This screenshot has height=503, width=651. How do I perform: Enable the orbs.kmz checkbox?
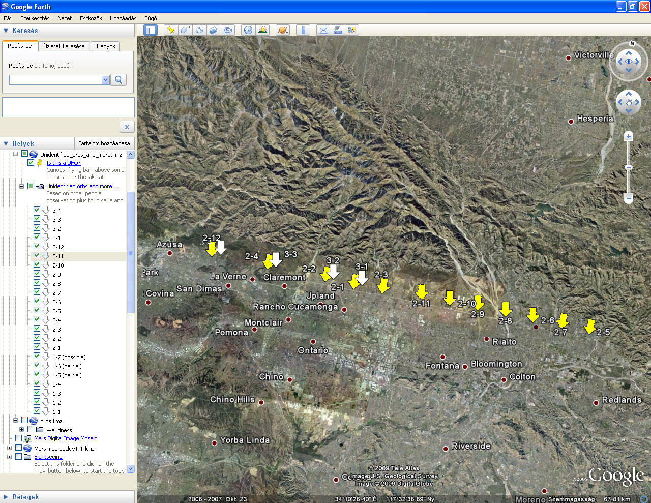click(24, 420)
